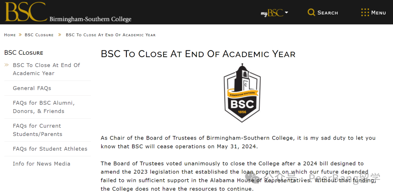
Task: Expand the myBSC dropdown arrow
Action: (x=286, y=12)
